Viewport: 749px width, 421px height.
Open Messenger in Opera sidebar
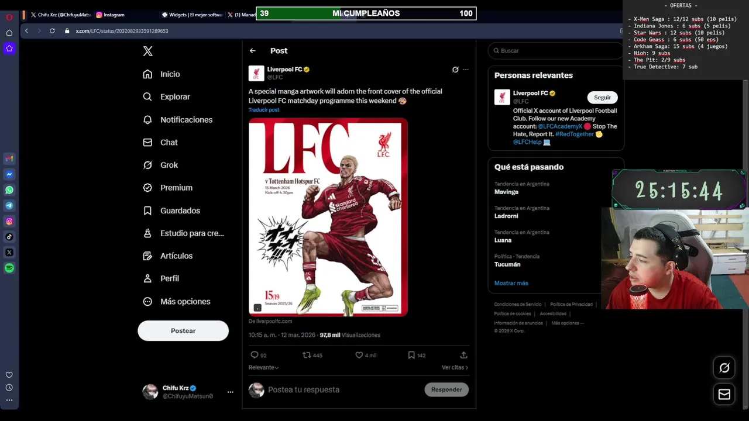(9, 174)
